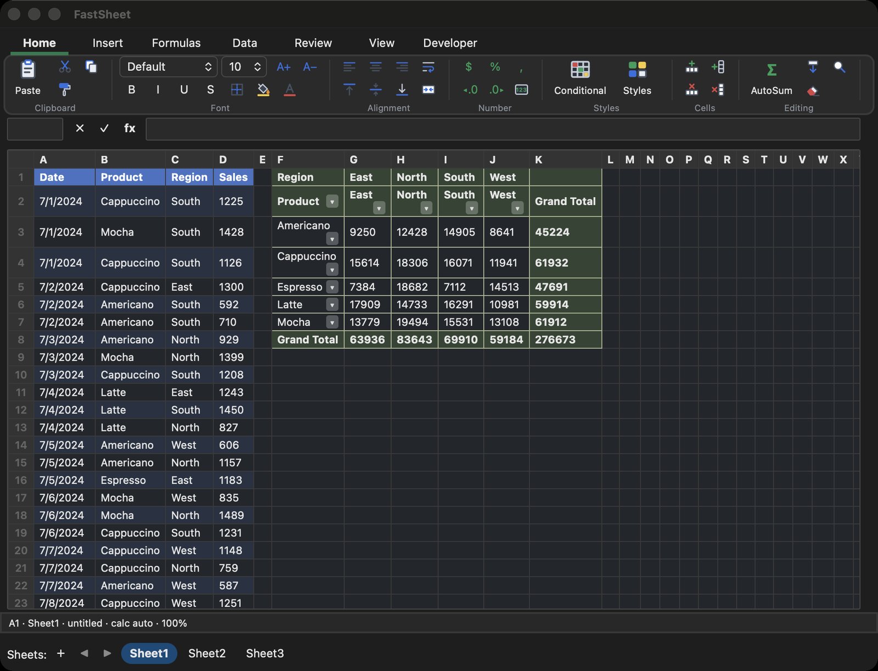Decrease font size with A- icon
Viewport: 878px width, 671px height.
(309, 67)
